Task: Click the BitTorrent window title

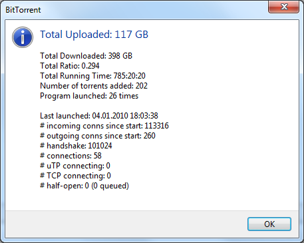Action: point(23,10)
